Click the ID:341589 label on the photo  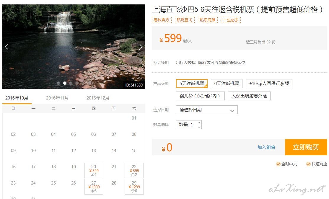pyautogui.click(x=134, y=85)
